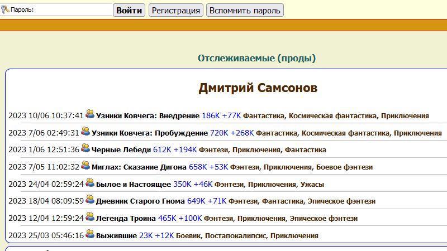Click the keys icon beside Пароль

[x=5, y=9]
